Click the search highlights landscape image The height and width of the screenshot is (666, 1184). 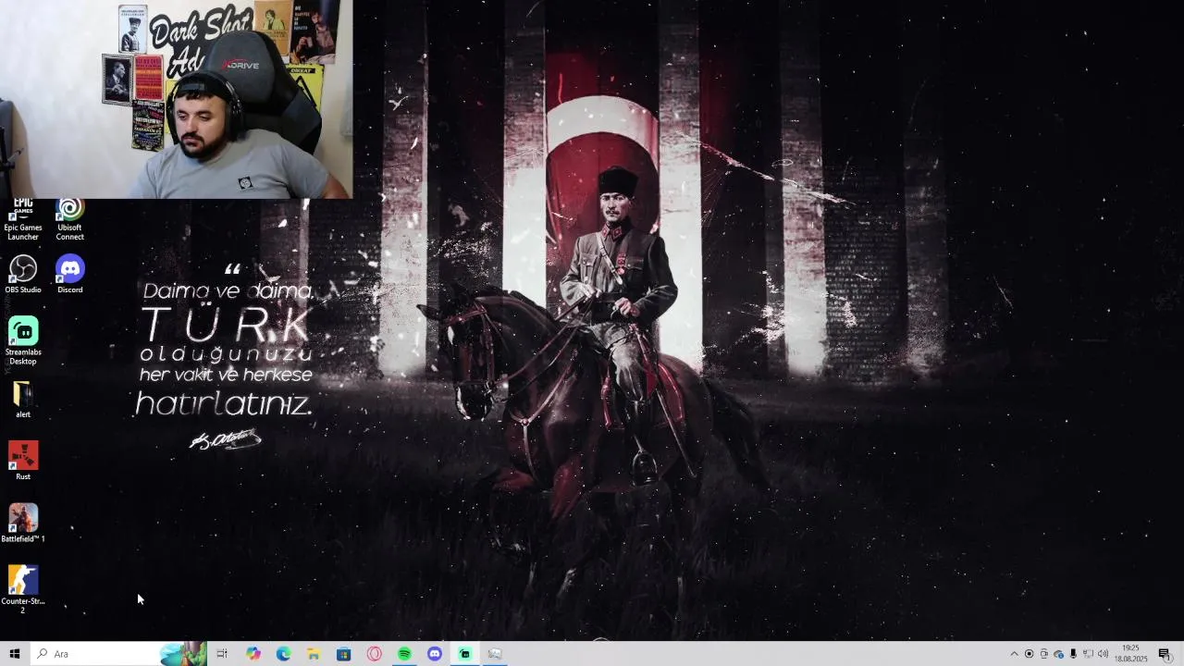coord(183,654)
